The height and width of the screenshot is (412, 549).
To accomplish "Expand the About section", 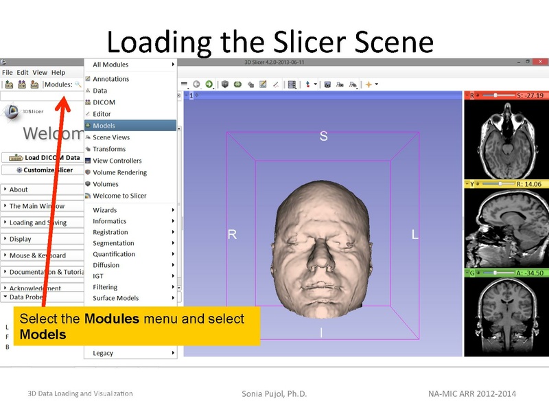I will pos(42,190).
